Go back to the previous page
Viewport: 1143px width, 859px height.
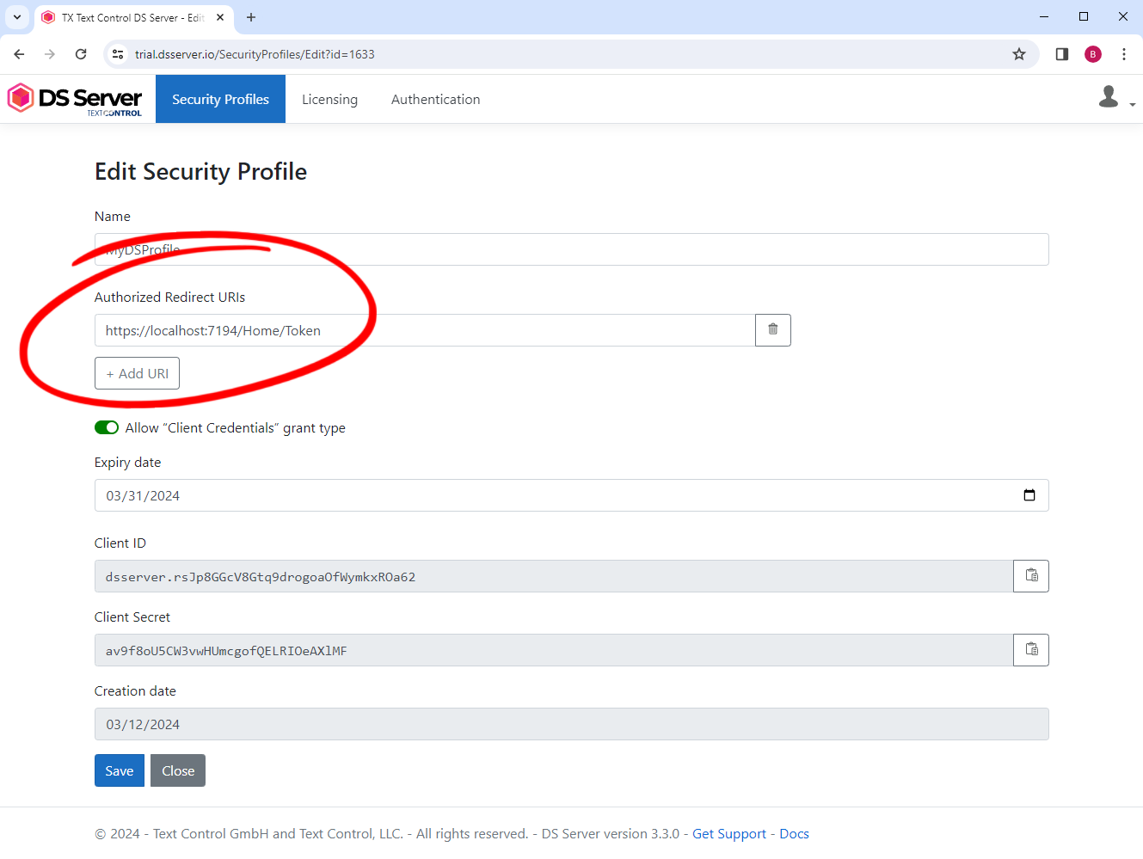(x=19, y=54)
